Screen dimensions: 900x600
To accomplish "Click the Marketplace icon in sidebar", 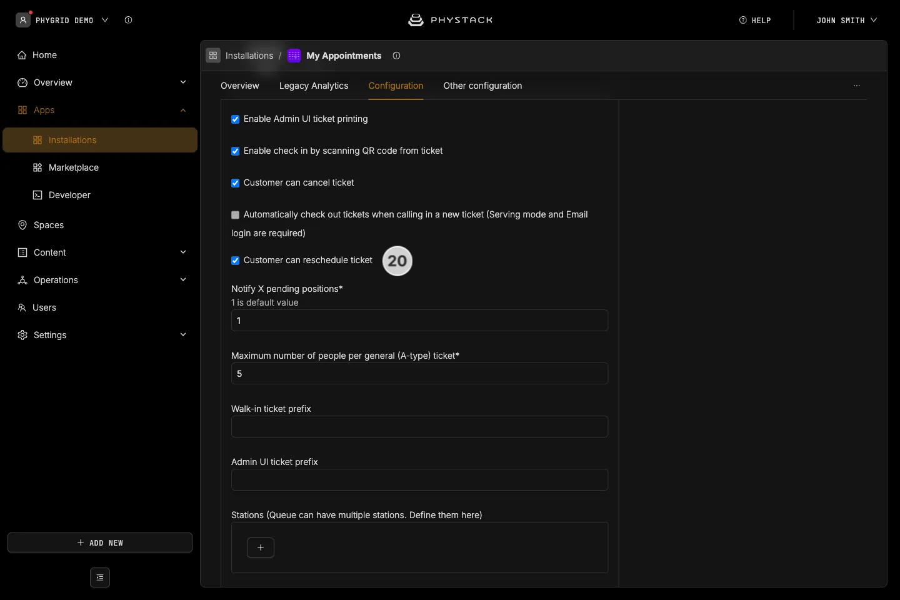I will point(37,167).
